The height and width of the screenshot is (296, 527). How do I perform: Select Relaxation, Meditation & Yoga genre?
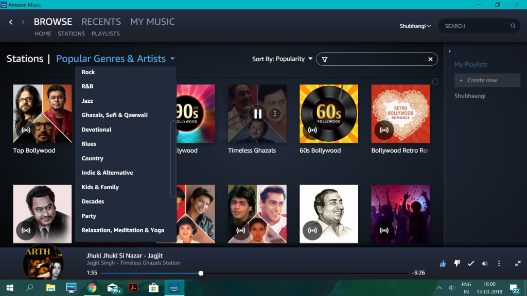click(x=122, y=230)
